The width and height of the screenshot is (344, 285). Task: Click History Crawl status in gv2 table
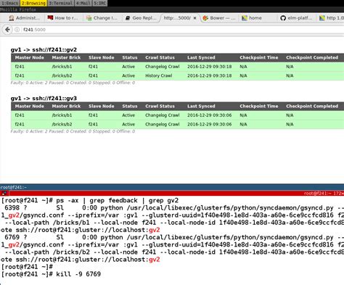(159, 75)
